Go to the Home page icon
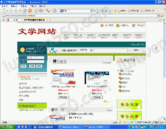This screenshot has width=166, height=129. pos(36,11)
